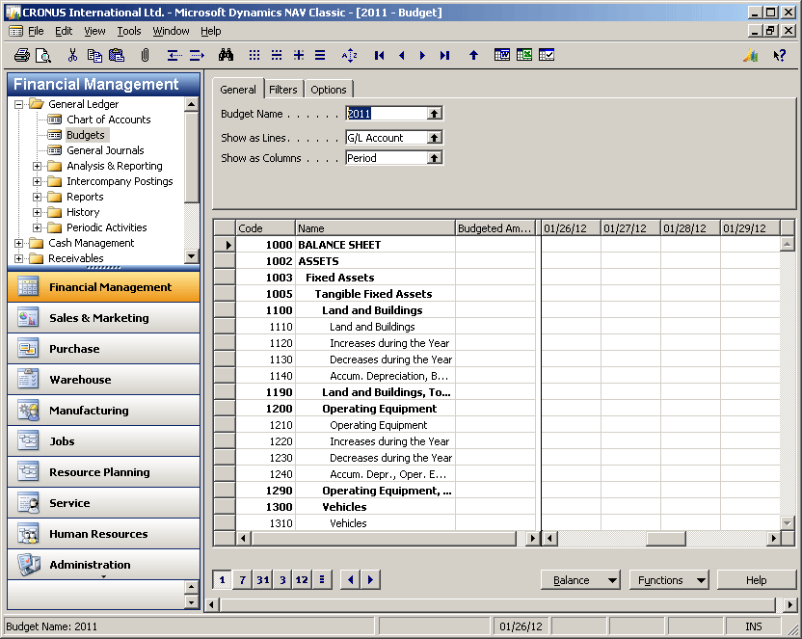The height and width of the screenshot is (639, 802).
Task: Click the toolbar icon with lines and right arrow
Action: (x=197, y=55)
